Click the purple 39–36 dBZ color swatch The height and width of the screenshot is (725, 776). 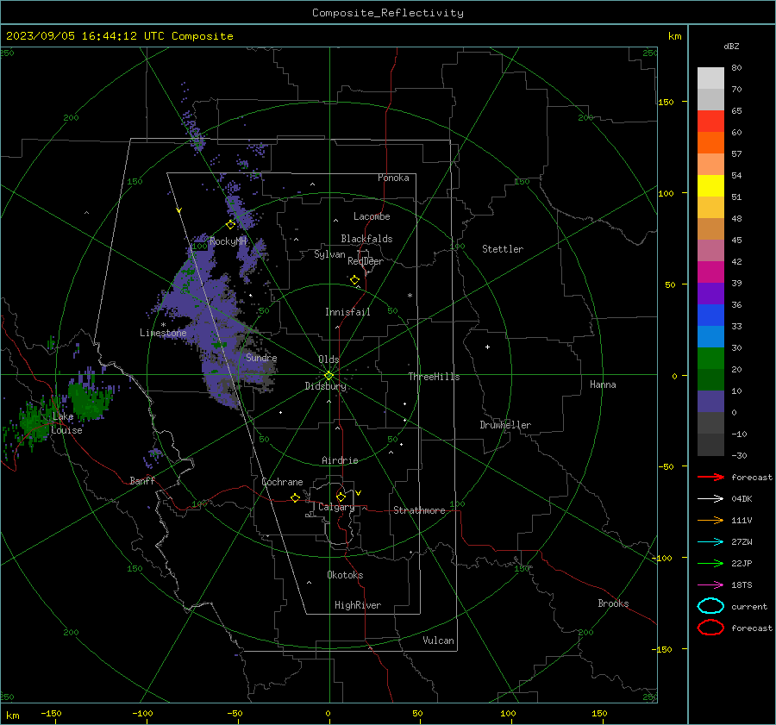coord(710,294)
